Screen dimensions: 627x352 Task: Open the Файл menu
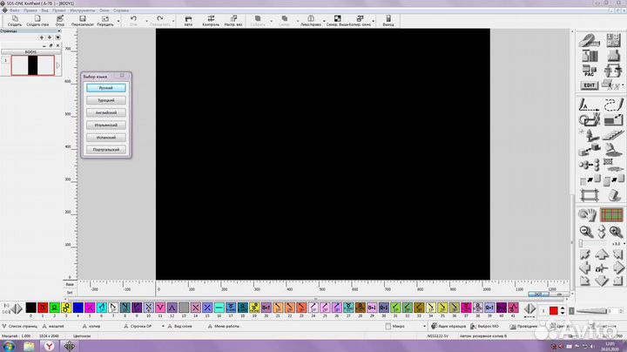pyautogui.click(x=15, y=10)
